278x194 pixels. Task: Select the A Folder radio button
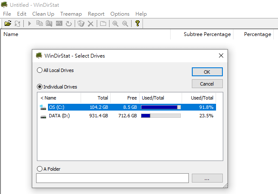click(39, 169)
